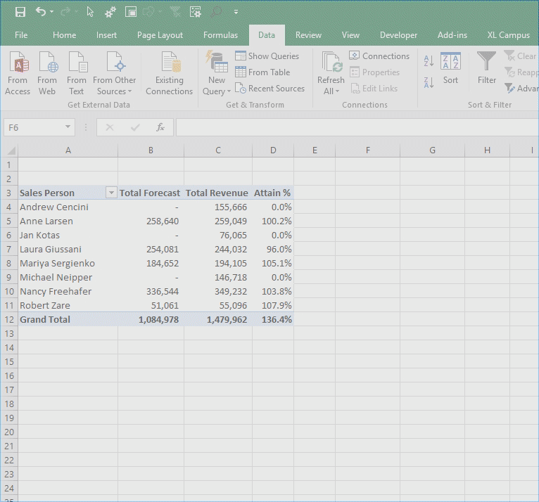Screen dimensions: 539x502
Task: Click Recent Sources button
Action: (269, 89)
